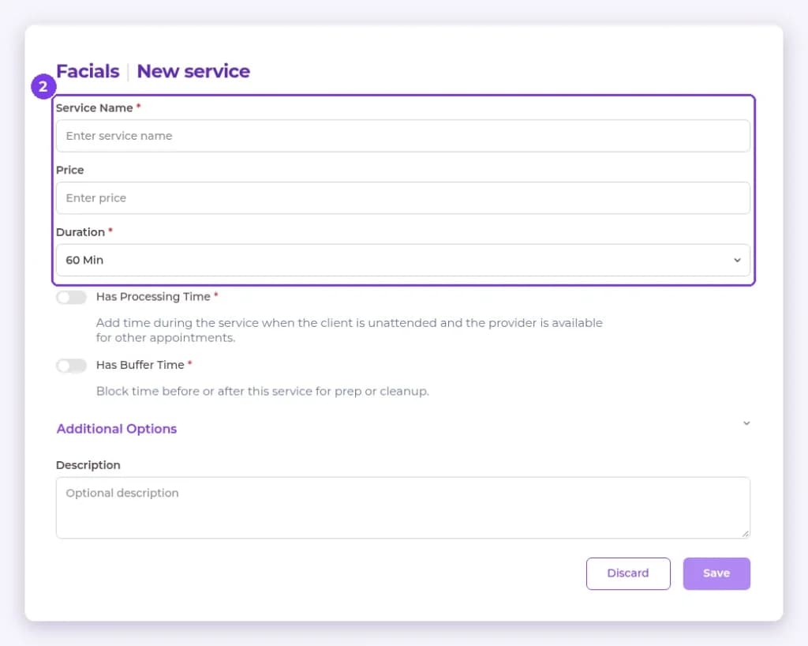Click the Duration field label
This screenshot has height=646, width=808.
tap(80, 232)
